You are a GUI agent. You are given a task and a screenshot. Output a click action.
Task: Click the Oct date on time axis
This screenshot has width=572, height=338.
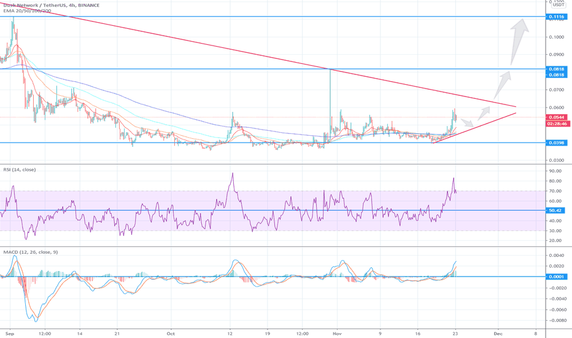click(x=171, y=334)
